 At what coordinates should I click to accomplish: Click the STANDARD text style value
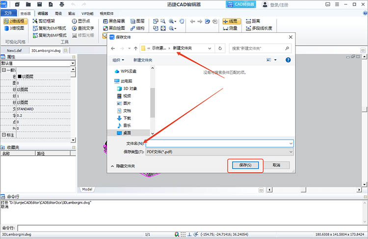tap(25, 109)
